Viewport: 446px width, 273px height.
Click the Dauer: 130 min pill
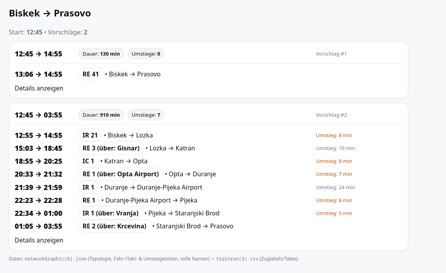(101, 54)
